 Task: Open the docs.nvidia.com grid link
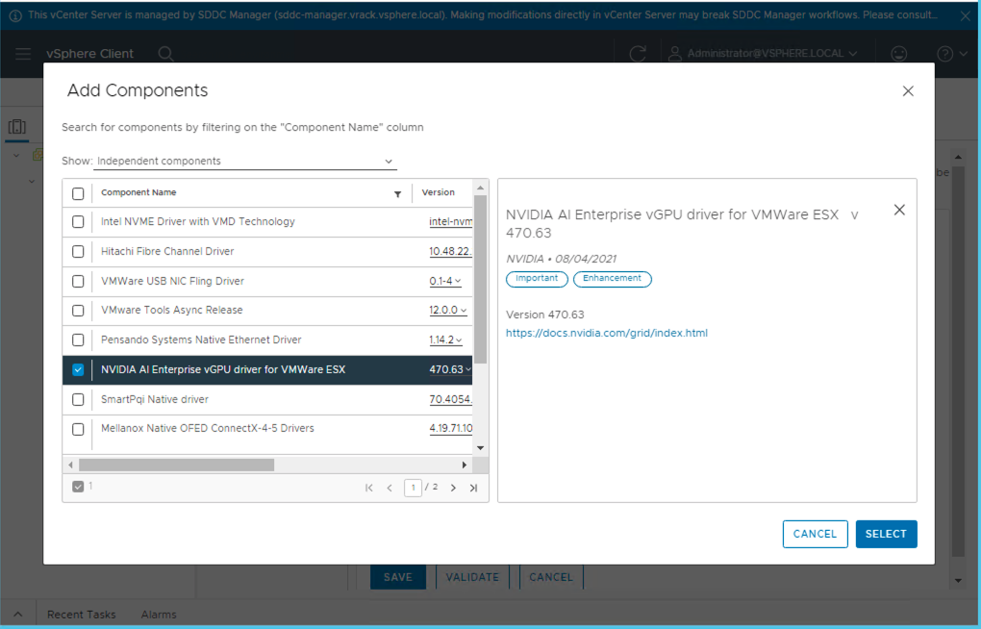tap(606, 333)
